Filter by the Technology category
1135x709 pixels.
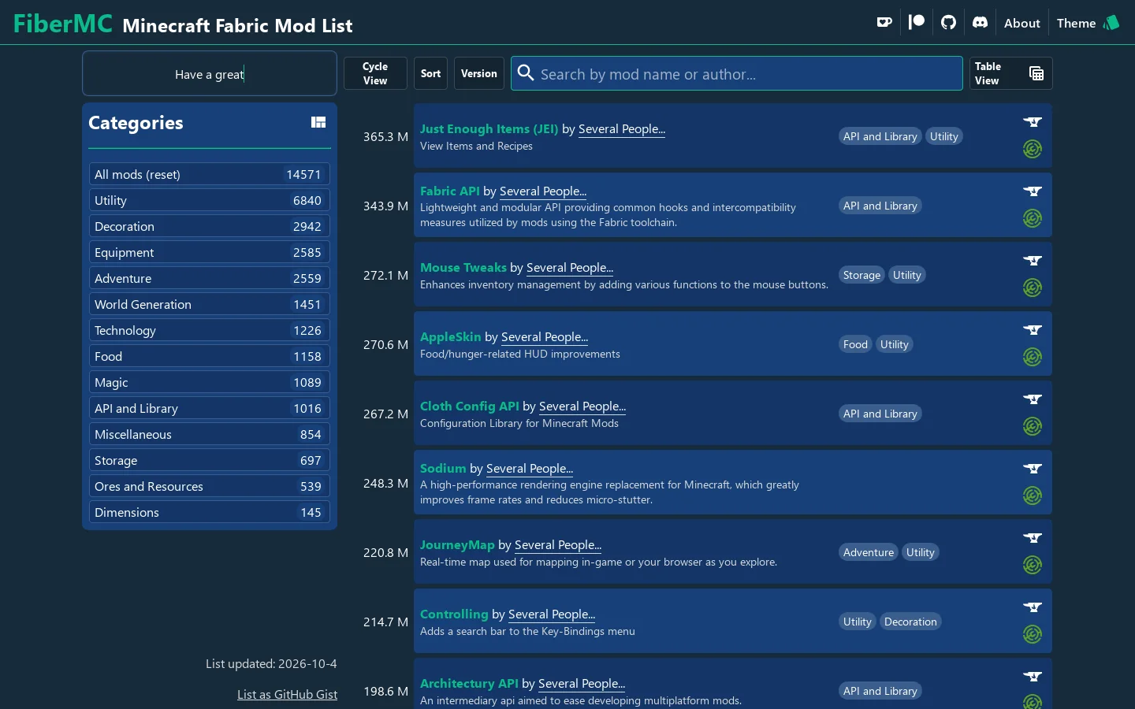209,330
